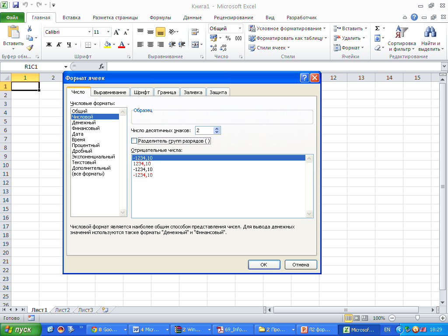Click the Font color A icon

point(122,44)
